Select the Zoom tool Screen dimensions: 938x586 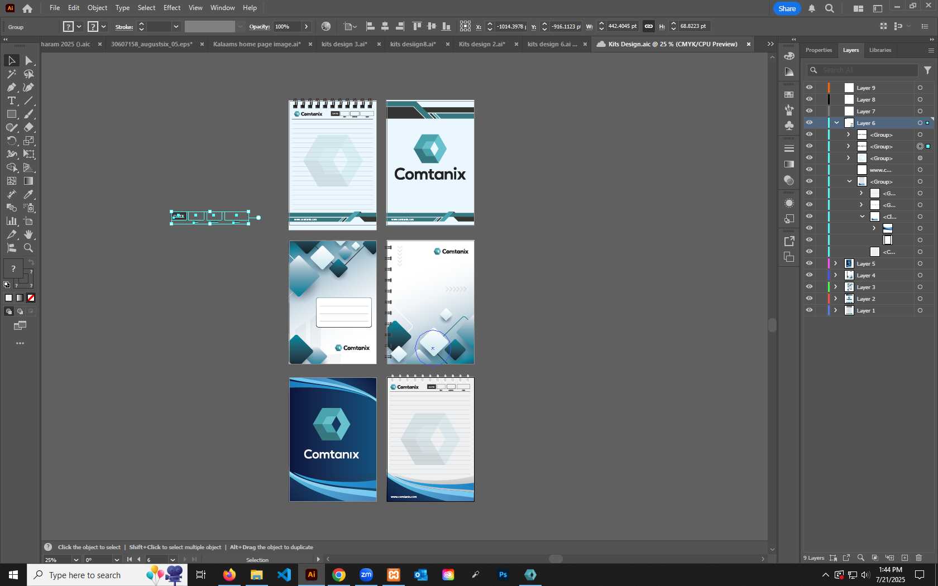pyautogui.click(x=29, y=248)
